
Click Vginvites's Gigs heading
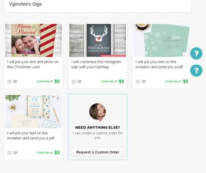click(x=25, y=4)
